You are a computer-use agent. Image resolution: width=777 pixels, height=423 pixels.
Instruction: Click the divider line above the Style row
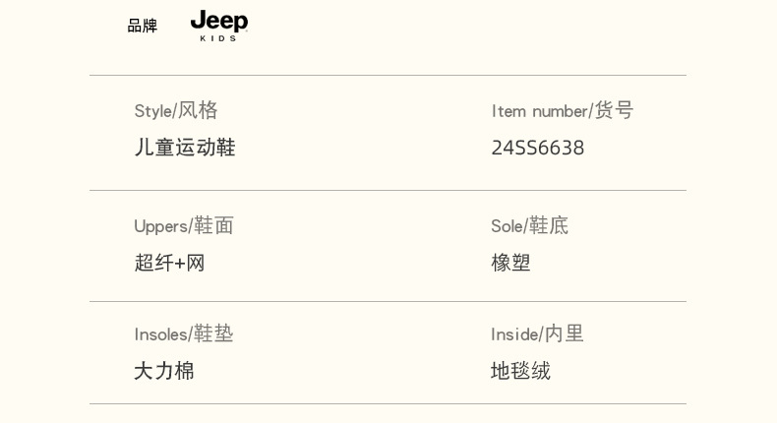click(x=388, y=76)
